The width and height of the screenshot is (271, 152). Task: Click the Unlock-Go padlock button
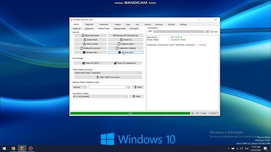point(126,40)
